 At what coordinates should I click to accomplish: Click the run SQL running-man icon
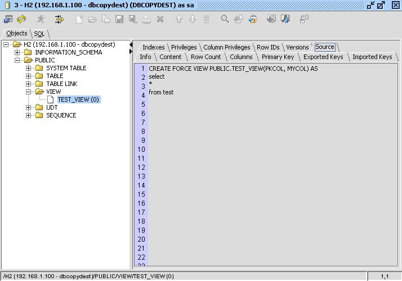coord(41,19)
